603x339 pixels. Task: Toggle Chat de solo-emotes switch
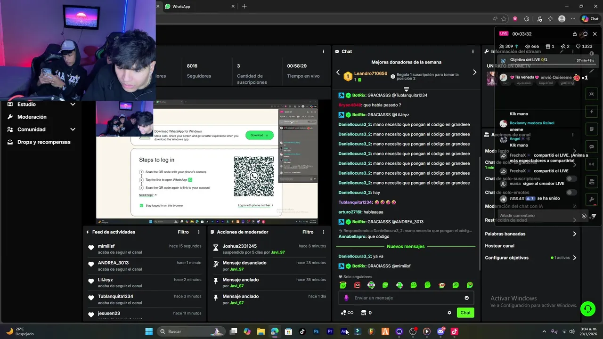click(x=571, y=193)
